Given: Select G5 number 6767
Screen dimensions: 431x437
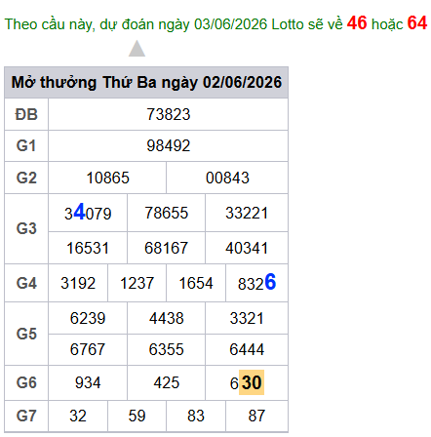Looking at the screenshot, I should (88, 349).
